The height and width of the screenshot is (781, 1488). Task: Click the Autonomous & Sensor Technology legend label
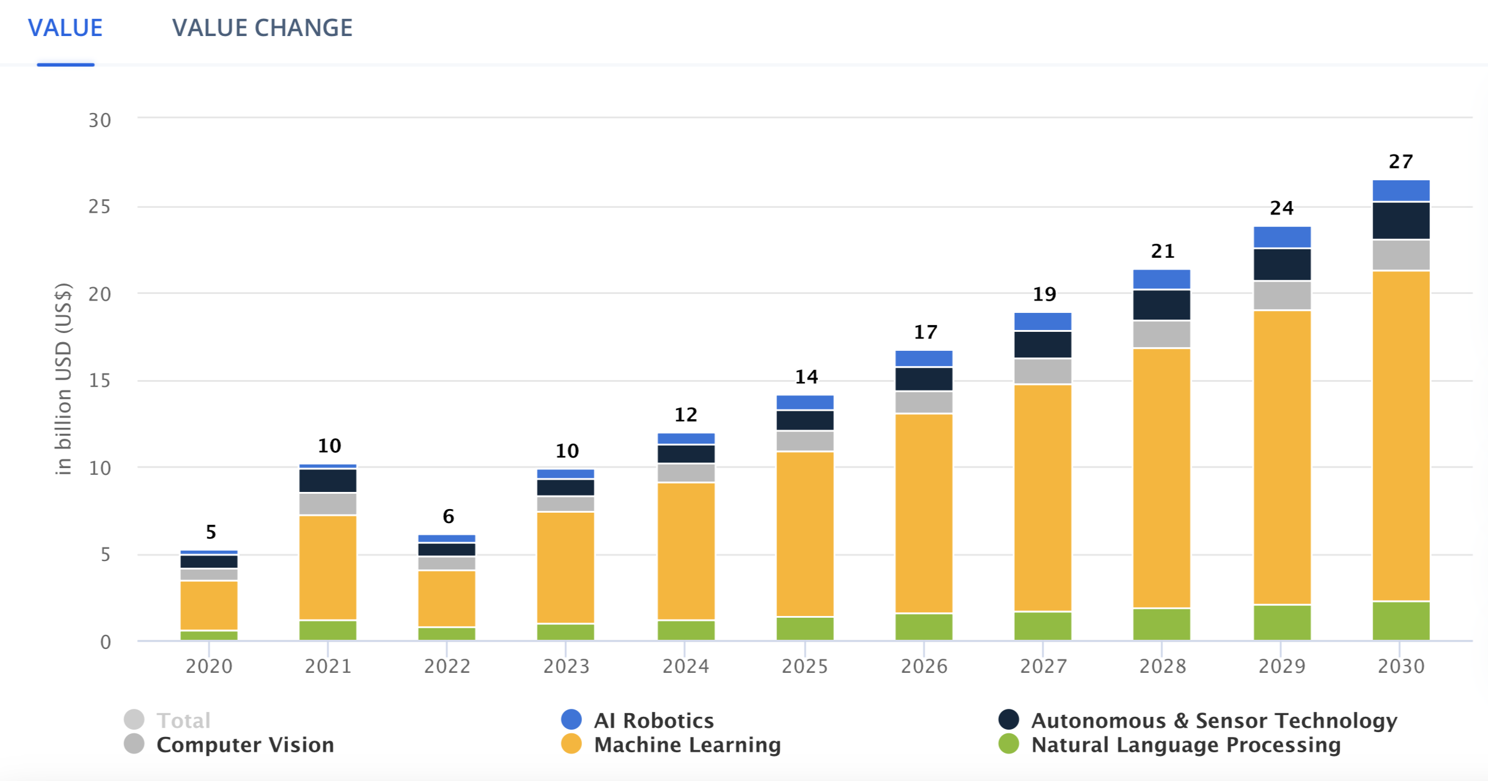pyautogui.click(x=1214, y=721)
